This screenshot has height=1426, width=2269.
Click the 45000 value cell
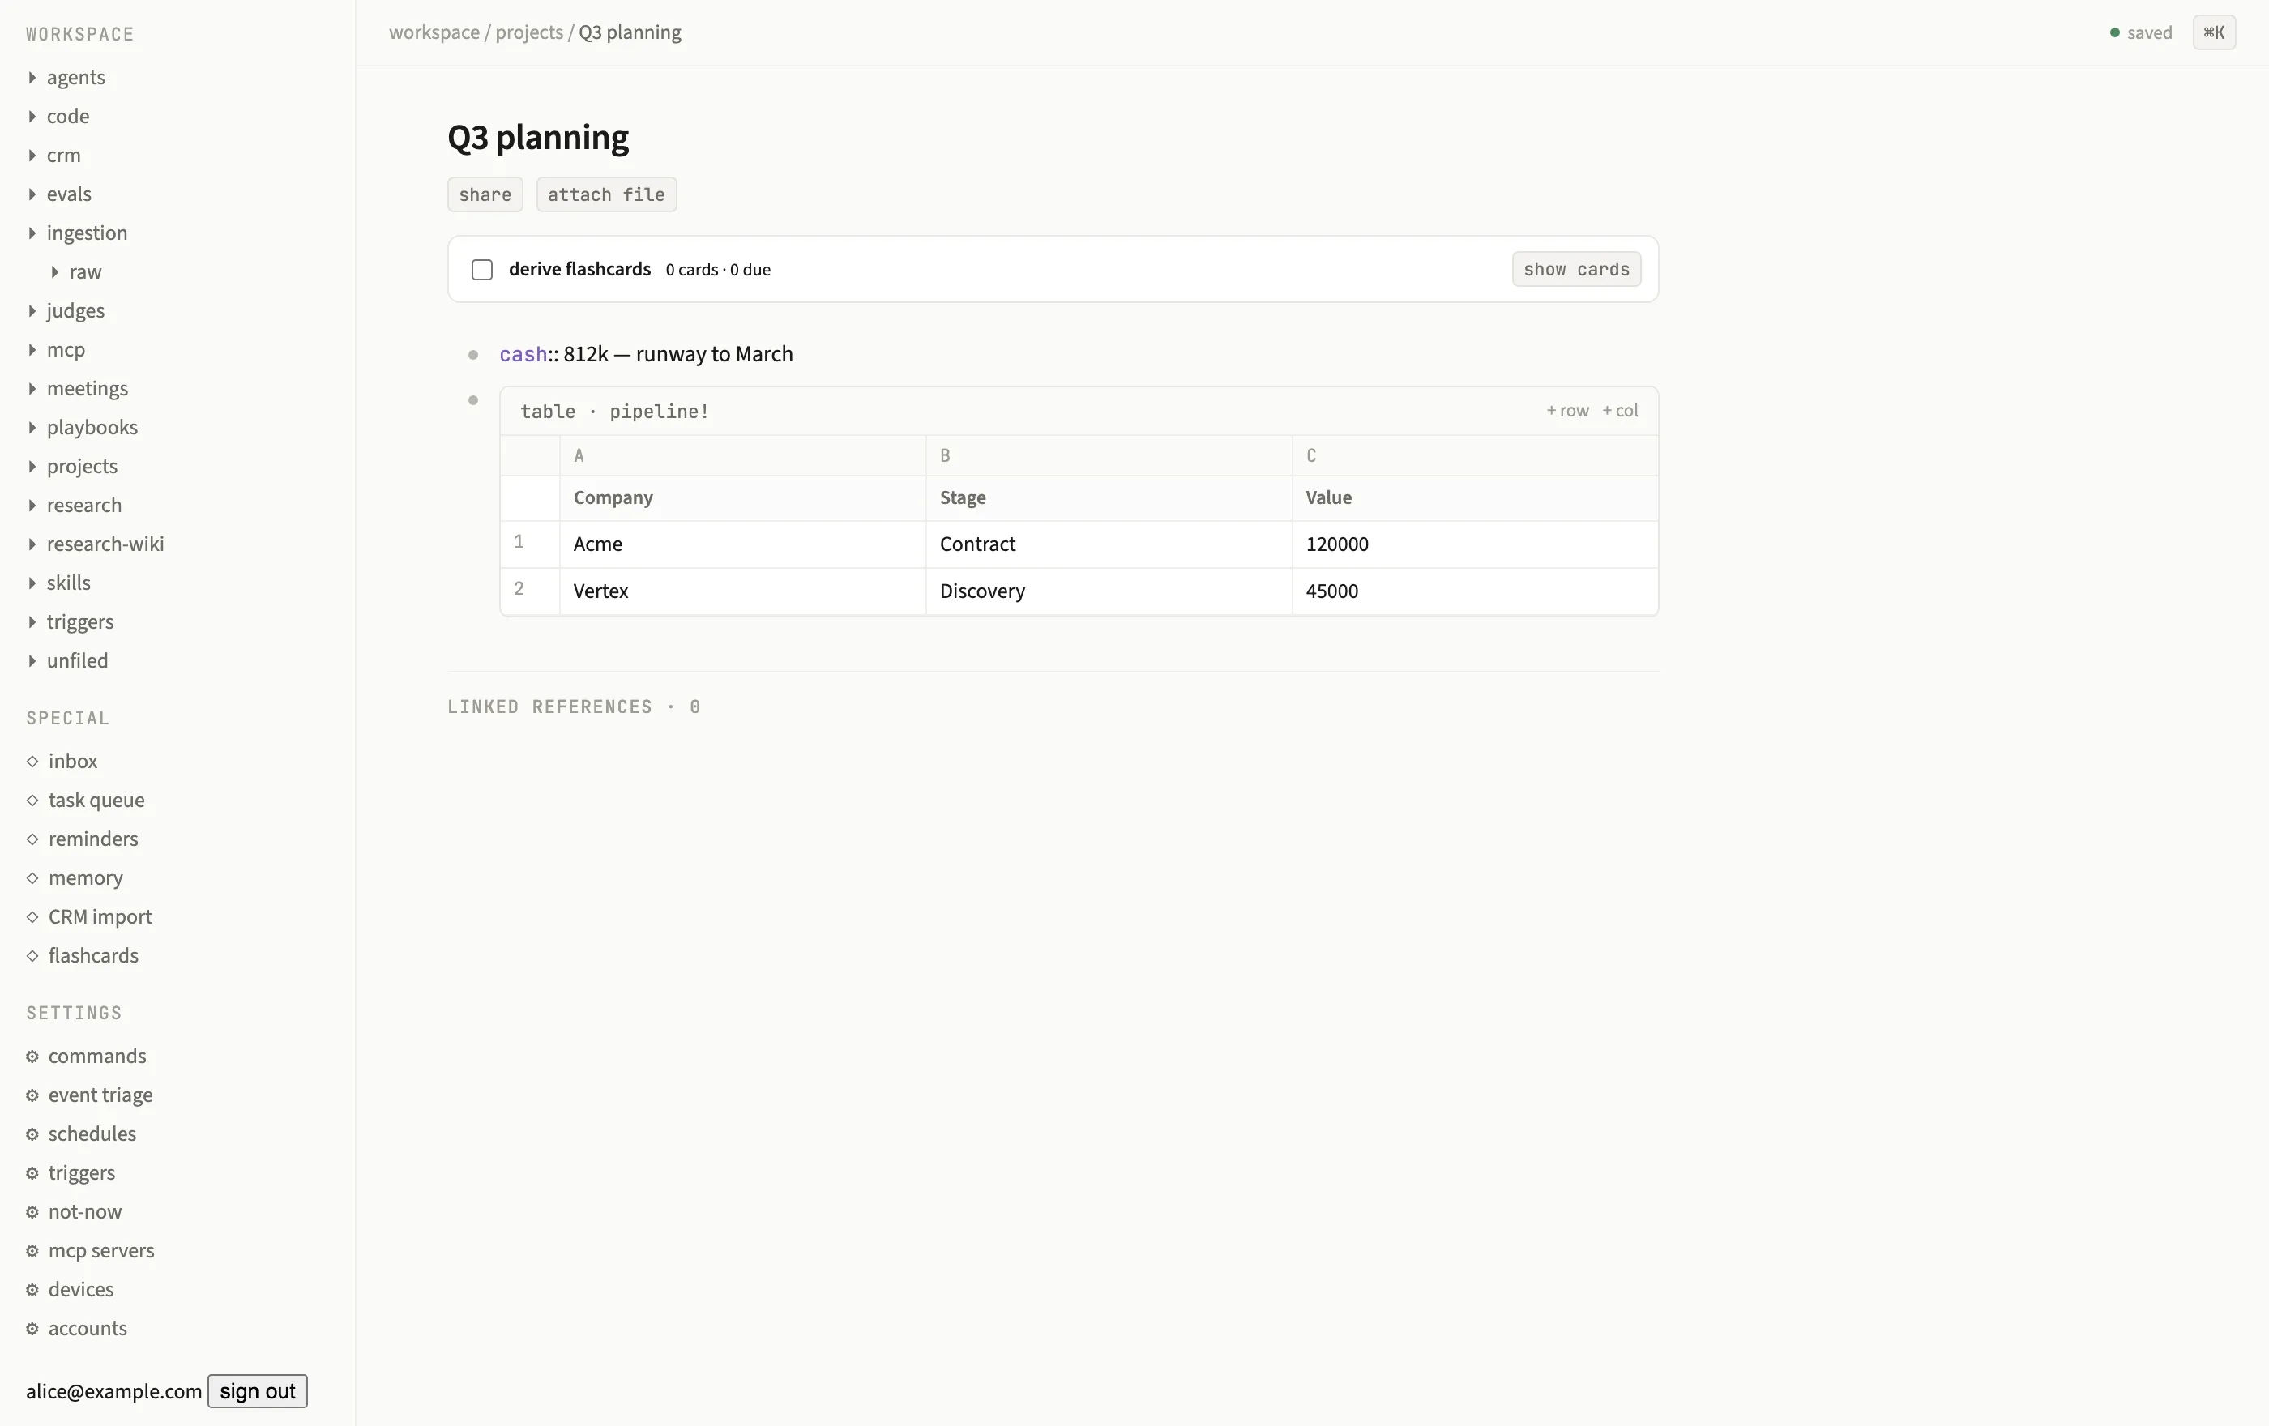click(1475, 591)
